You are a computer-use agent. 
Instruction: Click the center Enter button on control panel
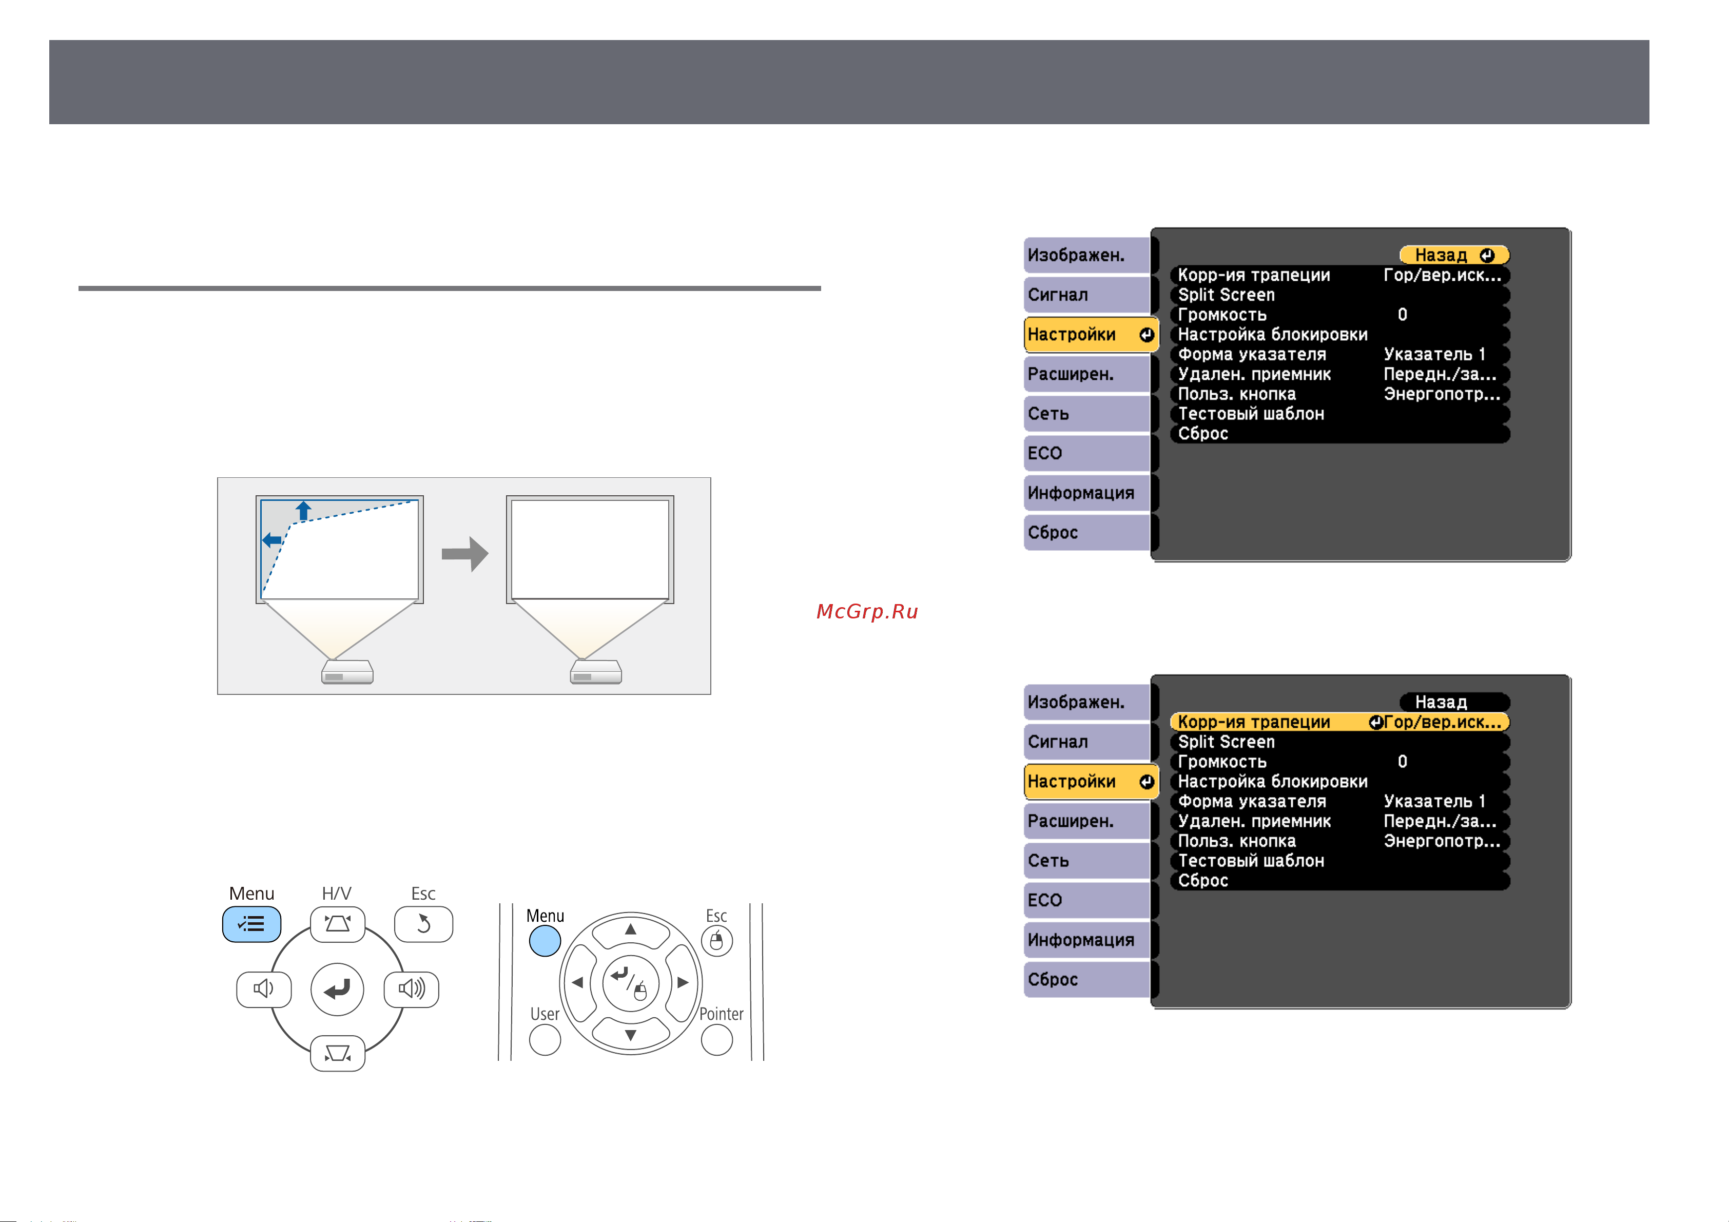(337, 990)
